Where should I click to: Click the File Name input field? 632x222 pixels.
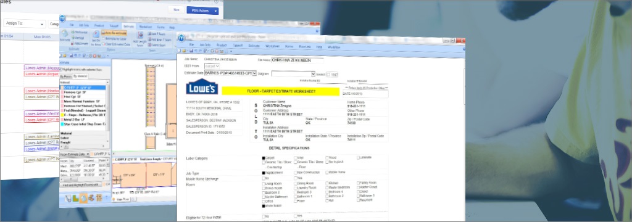[x=297, y=60]
